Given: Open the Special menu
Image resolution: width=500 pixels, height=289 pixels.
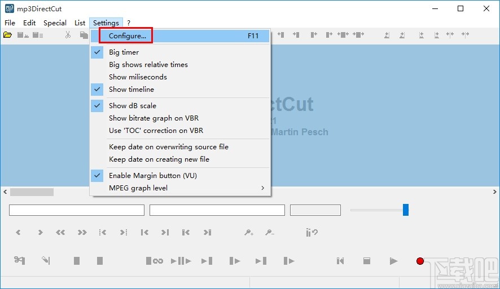Looking at the screenshot, I should (55, 23).
